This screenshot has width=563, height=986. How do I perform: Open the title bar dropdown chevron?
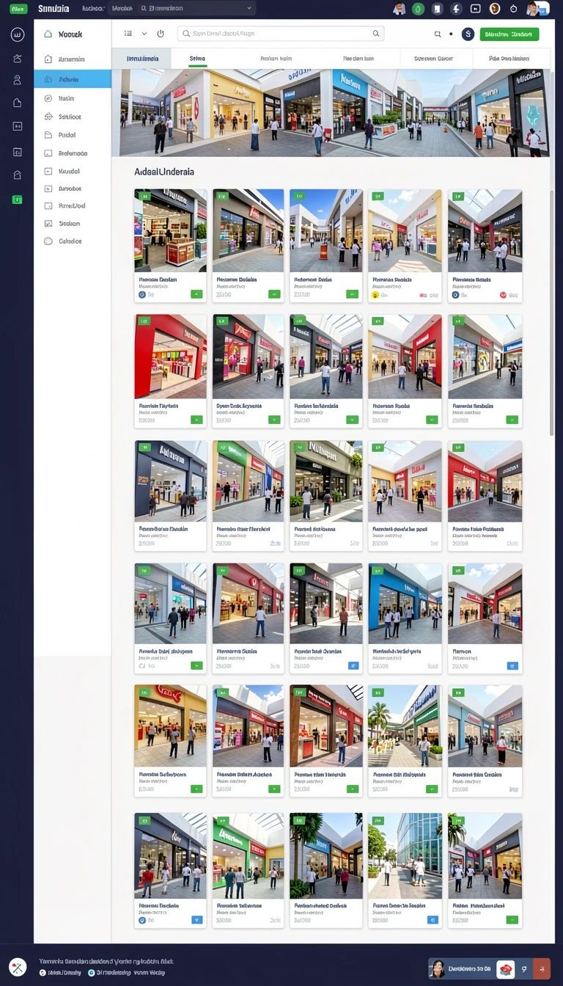pyautogui.click(x=249, y=9)
